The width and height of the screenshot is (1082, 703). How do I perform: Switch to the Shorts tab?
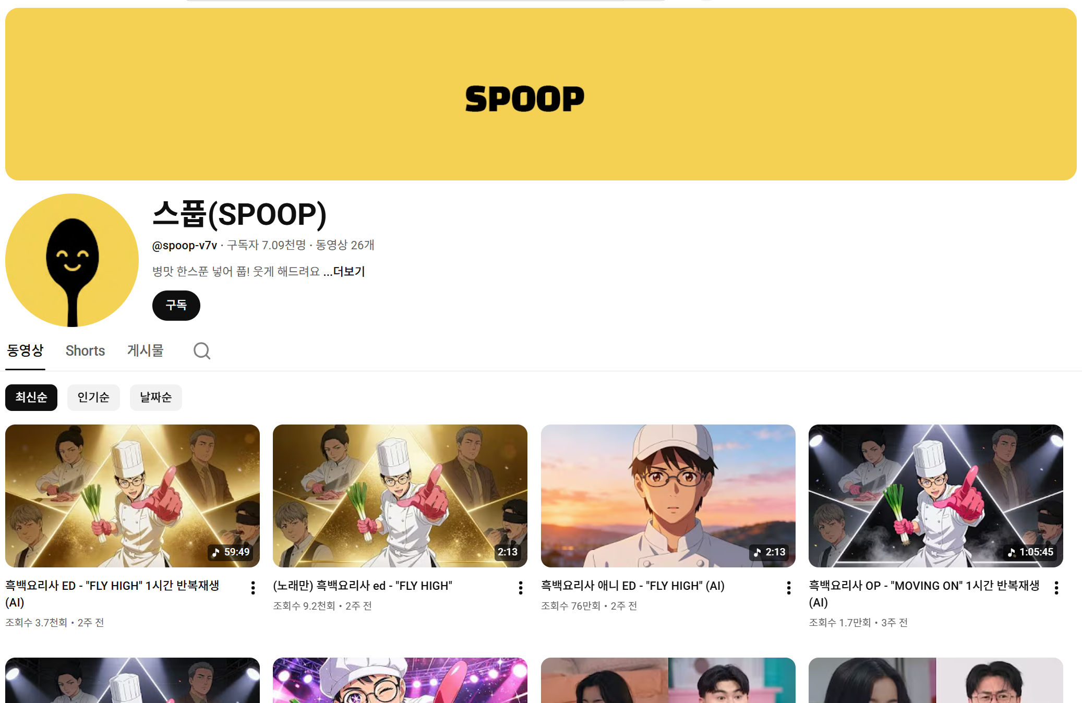85,351
